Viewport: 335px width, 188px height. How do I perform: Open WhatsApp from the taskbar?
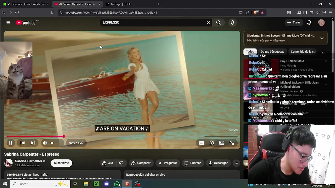(x=117, y=184)
